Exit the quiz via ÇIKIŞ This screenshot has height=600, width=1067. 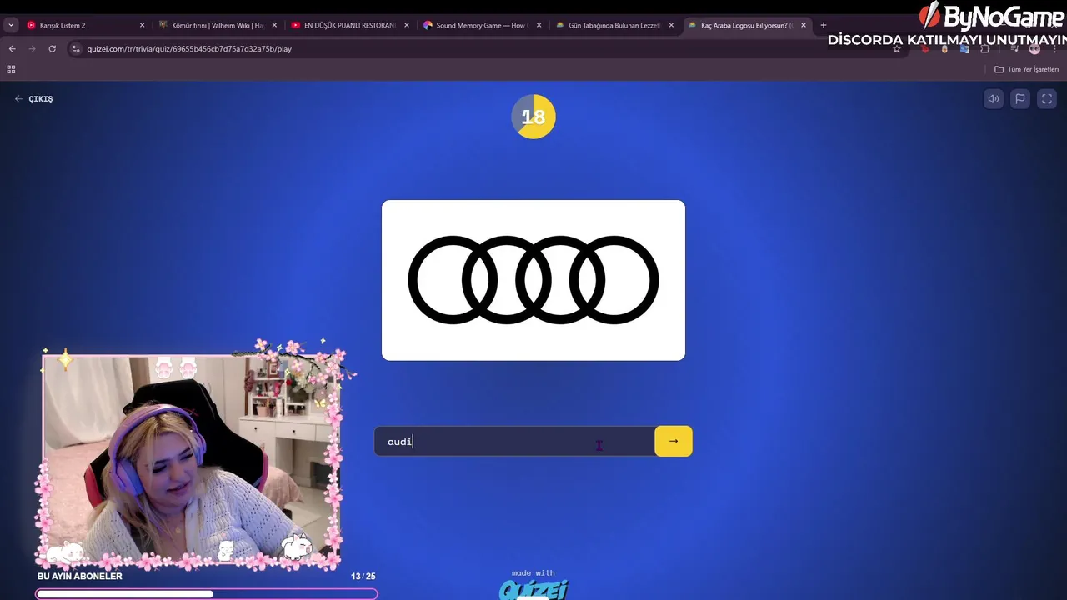point(33,99)
